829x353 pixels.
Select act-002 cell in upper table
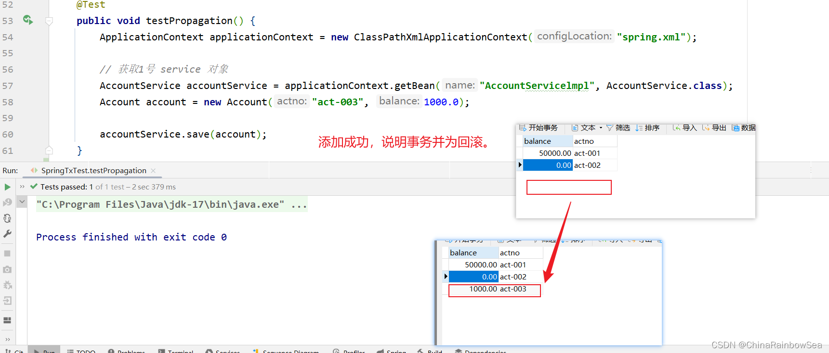(x=595, y=165)
